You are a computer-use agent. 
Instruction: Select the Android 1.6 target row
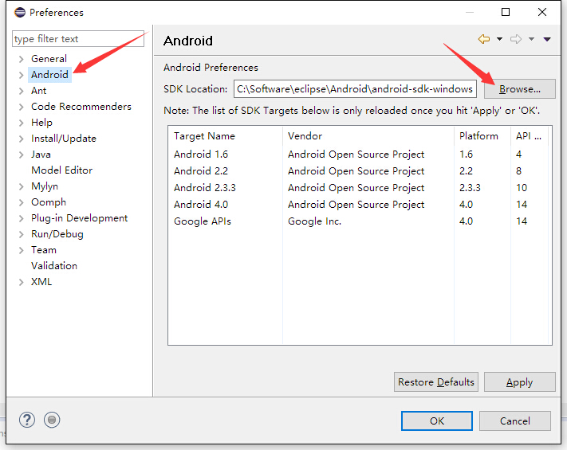360,155
